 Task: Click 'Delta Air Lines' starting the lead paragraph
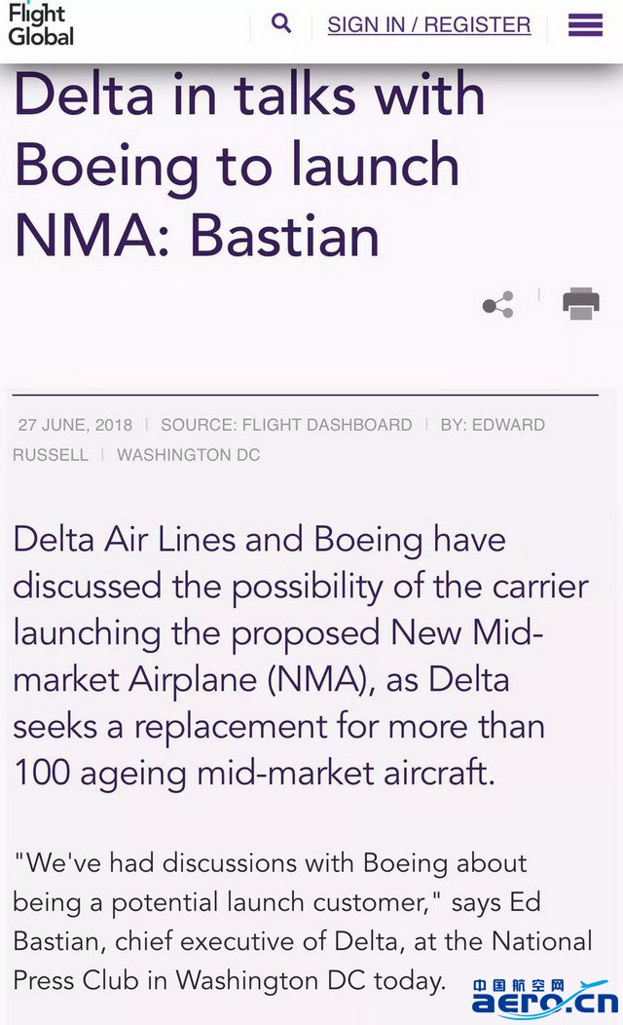click(124, 540)
